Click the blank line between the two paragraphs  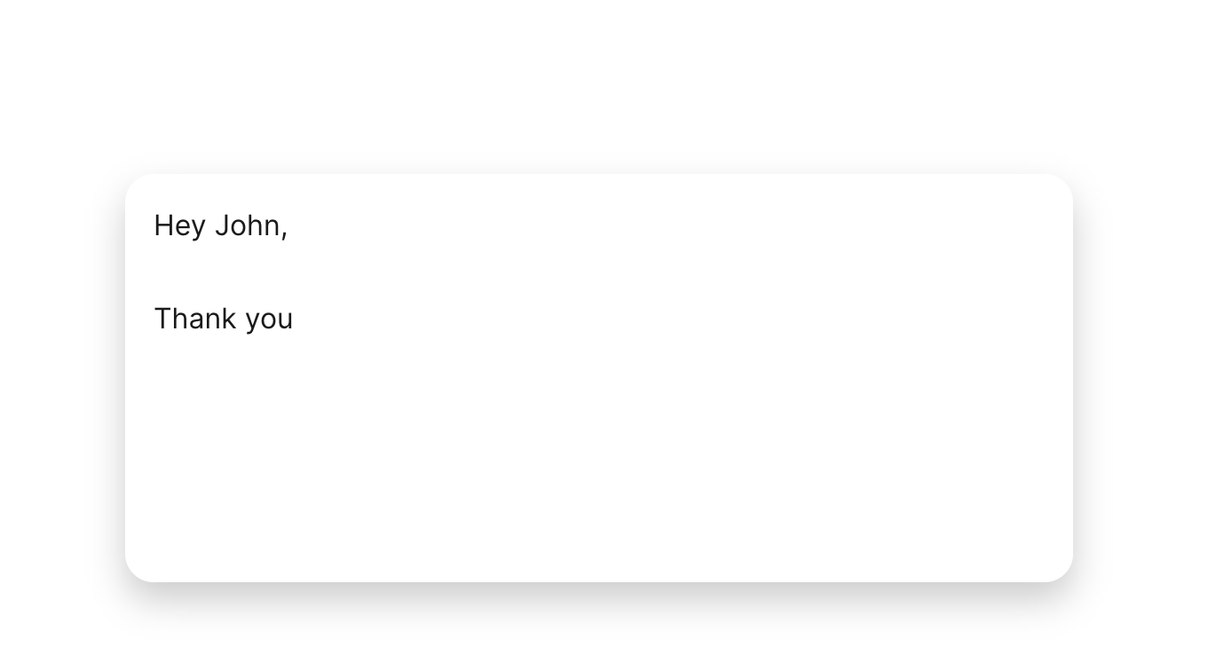click(x=599, y=272)
